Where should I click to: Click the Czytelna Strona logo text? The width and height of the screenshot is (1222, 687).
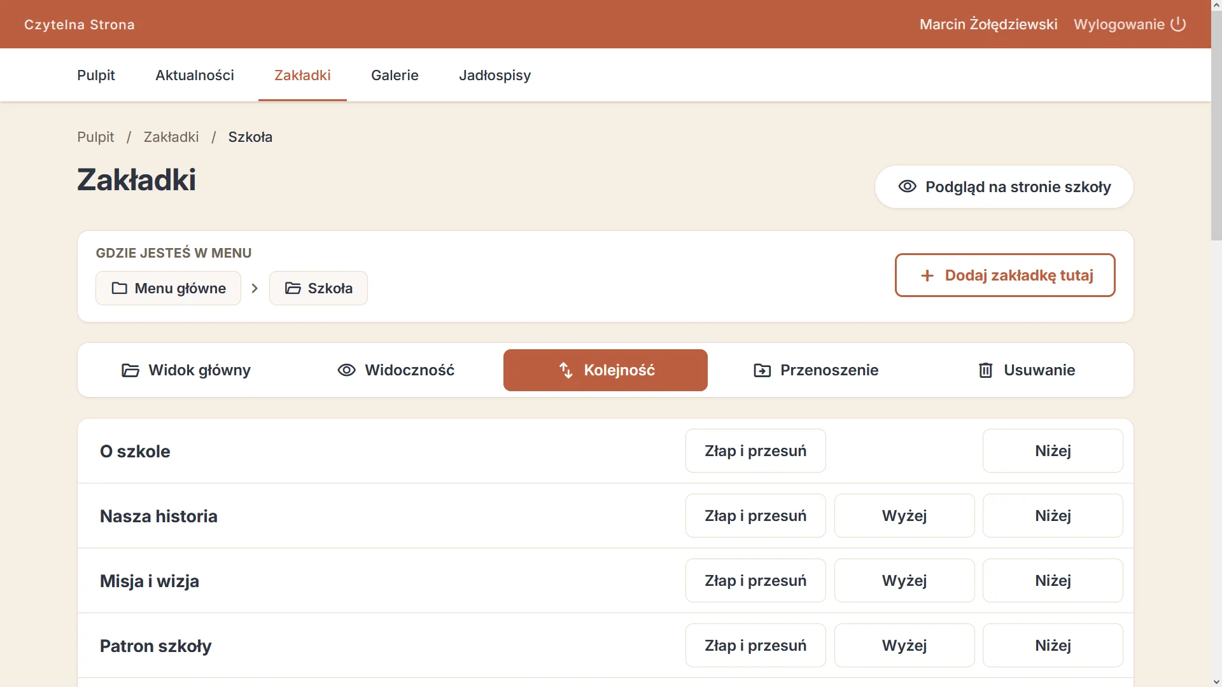tap(80, 25)
